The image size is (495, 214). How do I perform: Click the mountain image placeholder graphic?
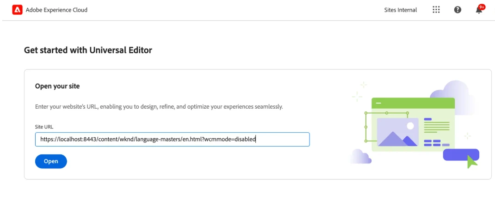(398, 132)
